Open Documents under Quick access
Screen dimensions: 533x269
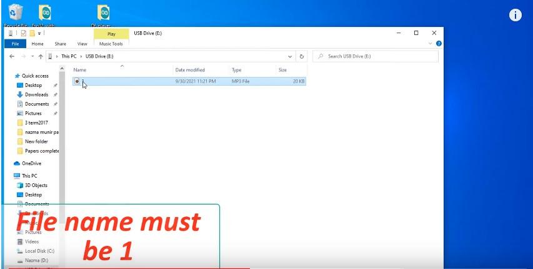[37, 104]
